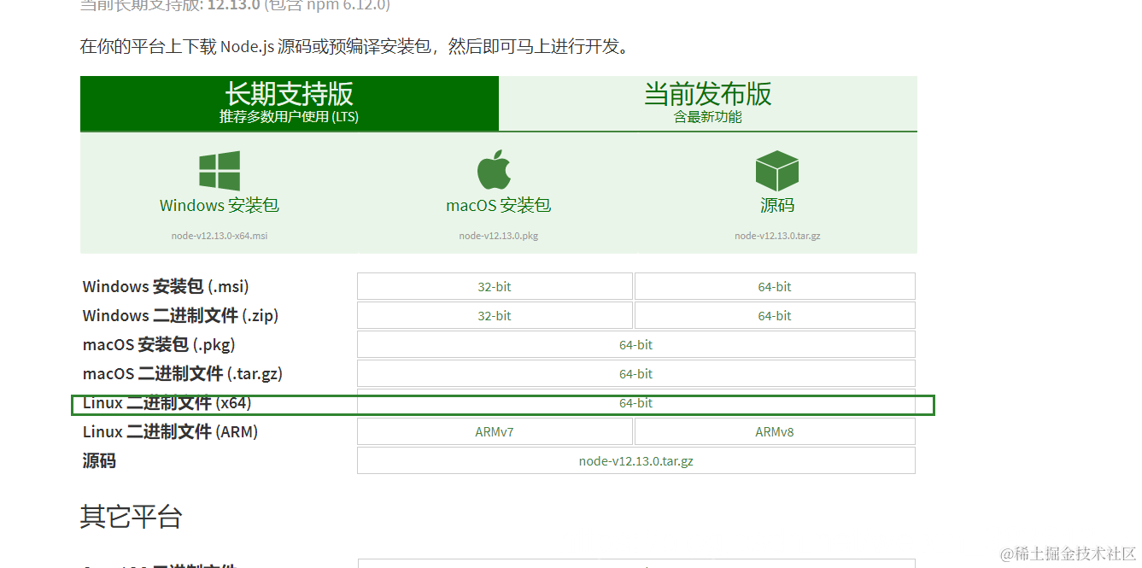Download 64-bit macOS 二进制文件 (.tar.gz)

(636, 374)
